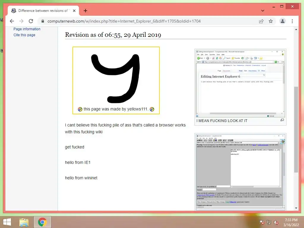Maximize the Chrome window
This screenshot has width=304, height=228.
(x=282, y=7)
